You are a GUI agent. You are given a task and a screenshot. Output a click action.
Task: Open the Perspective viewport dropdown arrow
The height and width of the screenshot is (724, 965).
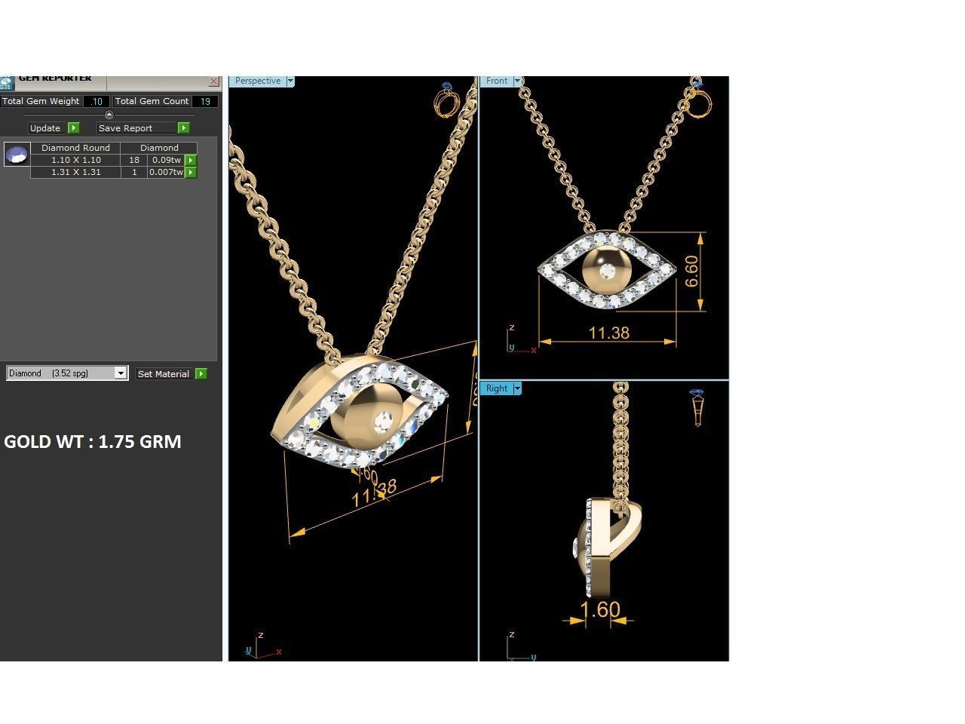[290, 81]
